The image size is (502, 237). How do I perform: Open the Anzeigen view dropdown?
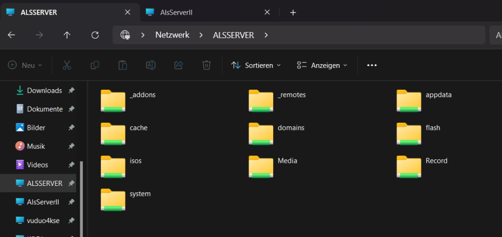coord(322,65)
